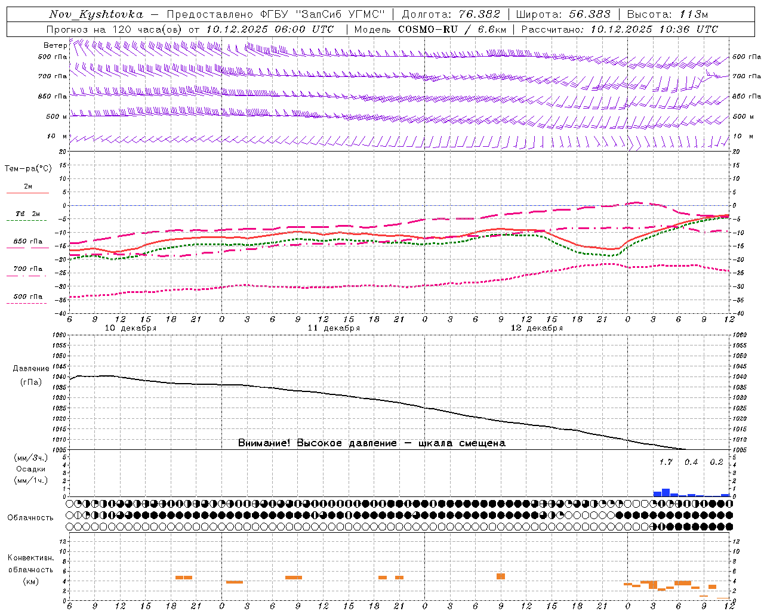Click the Td 2м dew point legend entry
Image resolution: width=764 pixels, height=611 pixels.
click(28, 214)
